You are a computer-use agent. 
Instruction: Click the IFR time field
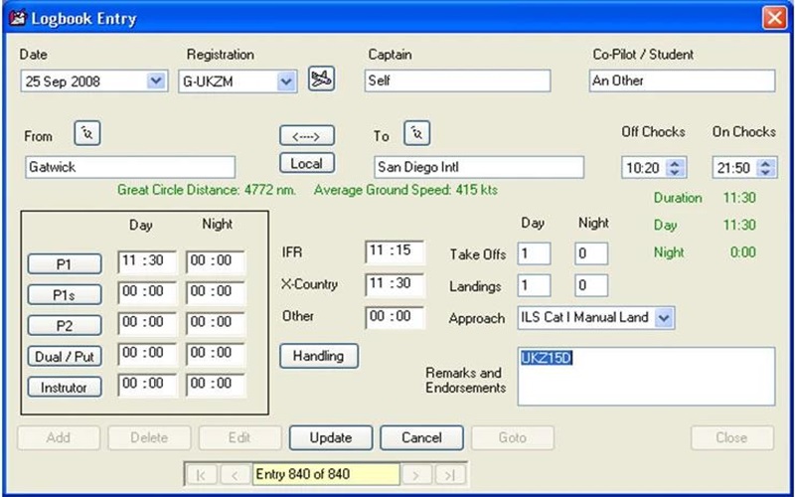(x=395, y=252)
